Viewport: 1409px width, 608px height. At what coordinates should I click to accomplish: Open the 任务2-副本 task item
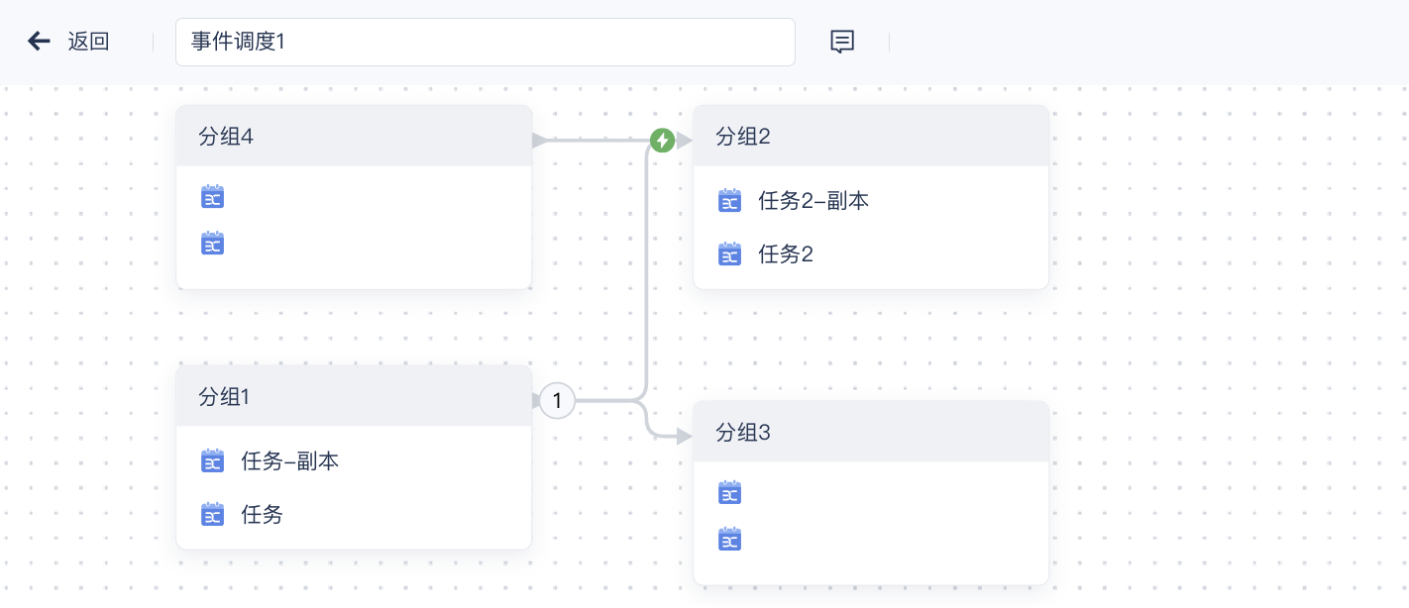point(813,201)
